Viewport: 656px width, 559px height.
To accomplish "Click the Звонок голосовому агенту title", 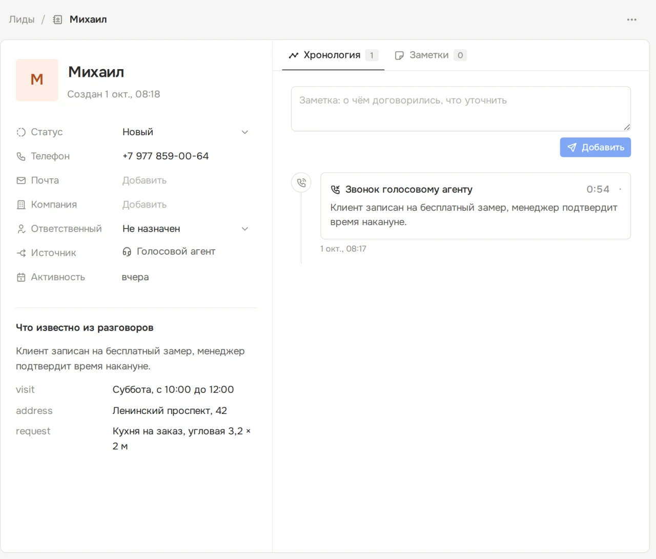I will (409, 190).
